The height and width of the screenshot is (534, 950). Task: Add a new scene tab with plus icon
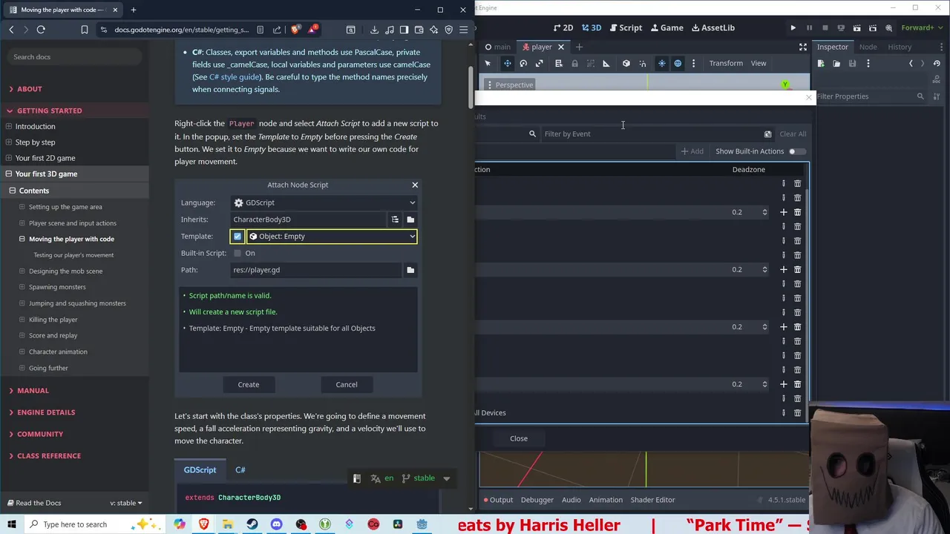pyautogui.click(x=580, y=47)
